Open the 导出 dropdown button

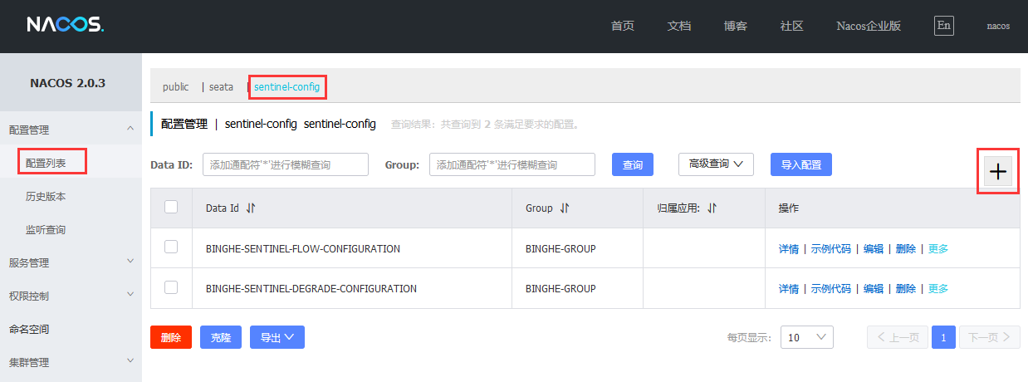[x=277, y=337]
